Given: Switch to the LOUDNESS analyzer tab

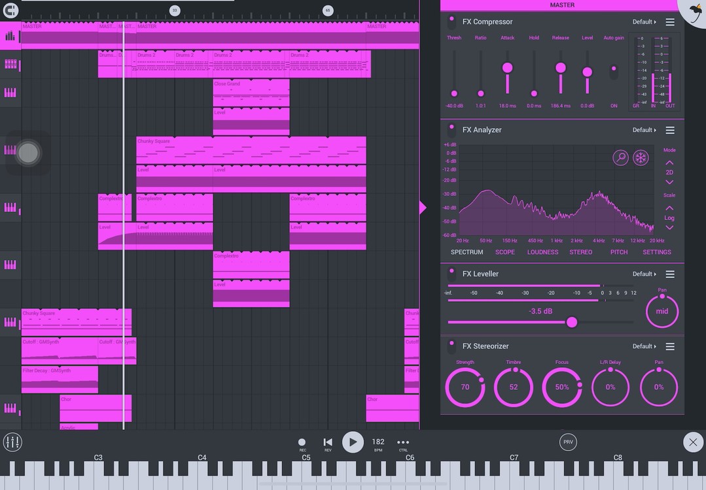Looking at the screenshot, I should (x=542, y=252).
